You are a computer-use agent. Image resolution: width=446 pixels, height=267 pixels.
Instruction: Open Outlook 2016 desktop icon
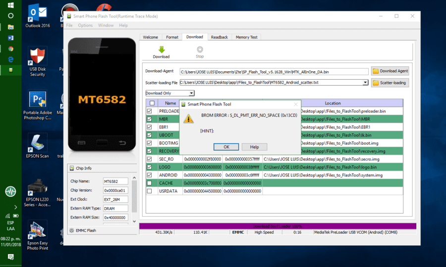[38, 16]
